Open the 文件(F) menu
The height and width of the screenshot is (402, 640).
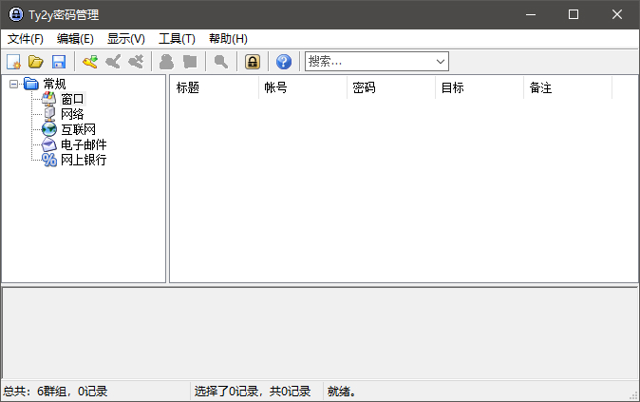point(26,39)
